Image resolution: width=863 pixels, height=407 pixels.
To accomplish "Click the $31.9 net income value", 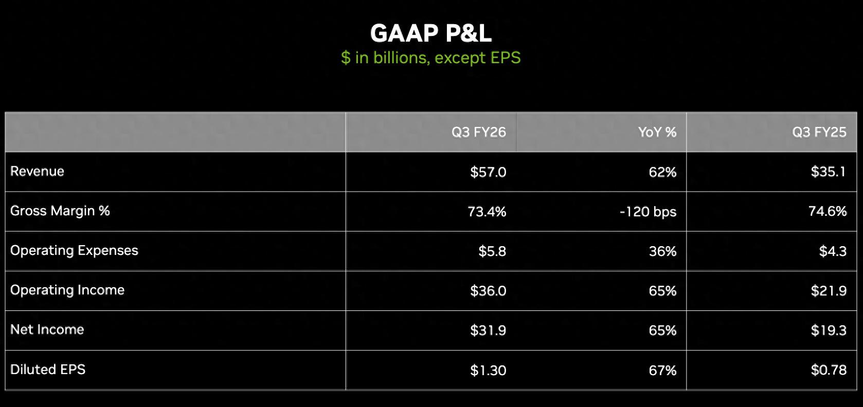I will [x=488, y=330].
